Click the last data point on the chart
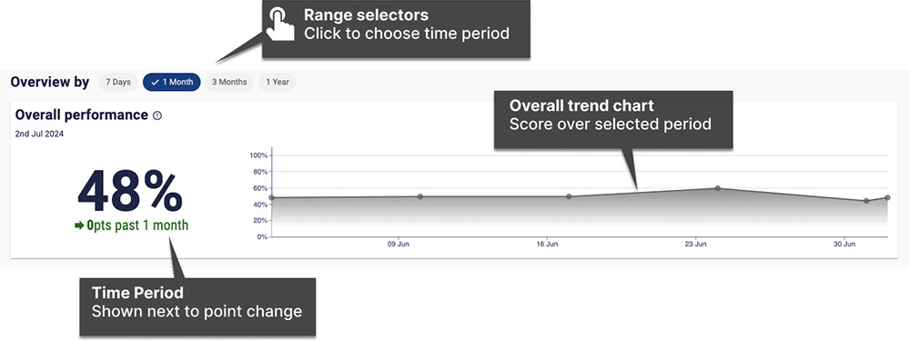The width and height of the screenshot is (910, 341). 887,197
